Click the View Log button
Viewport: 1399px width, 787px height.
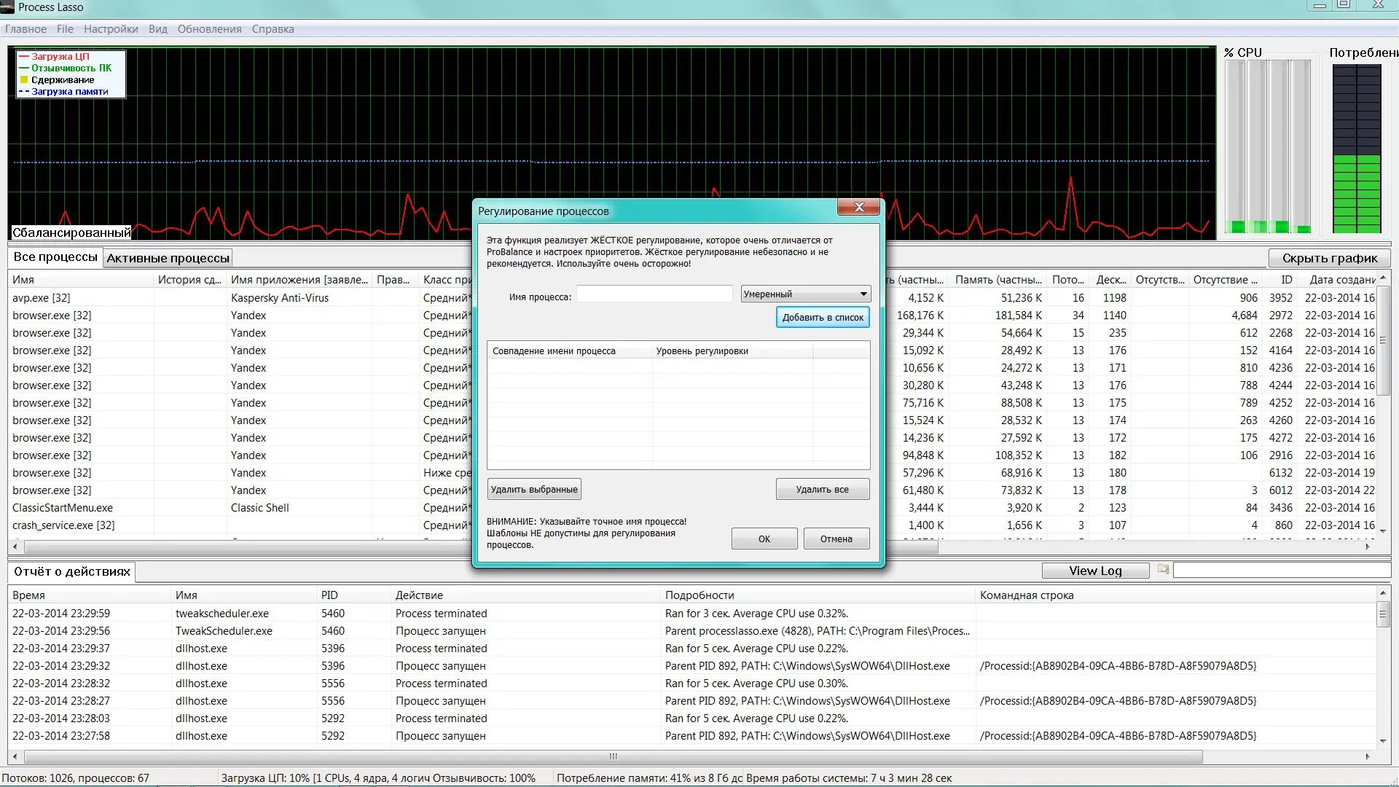1095,571
